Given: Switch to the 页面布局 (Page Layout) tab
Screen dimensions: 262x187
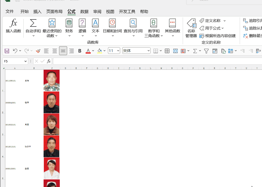Looking at the screenshot, I should point(54,12).
